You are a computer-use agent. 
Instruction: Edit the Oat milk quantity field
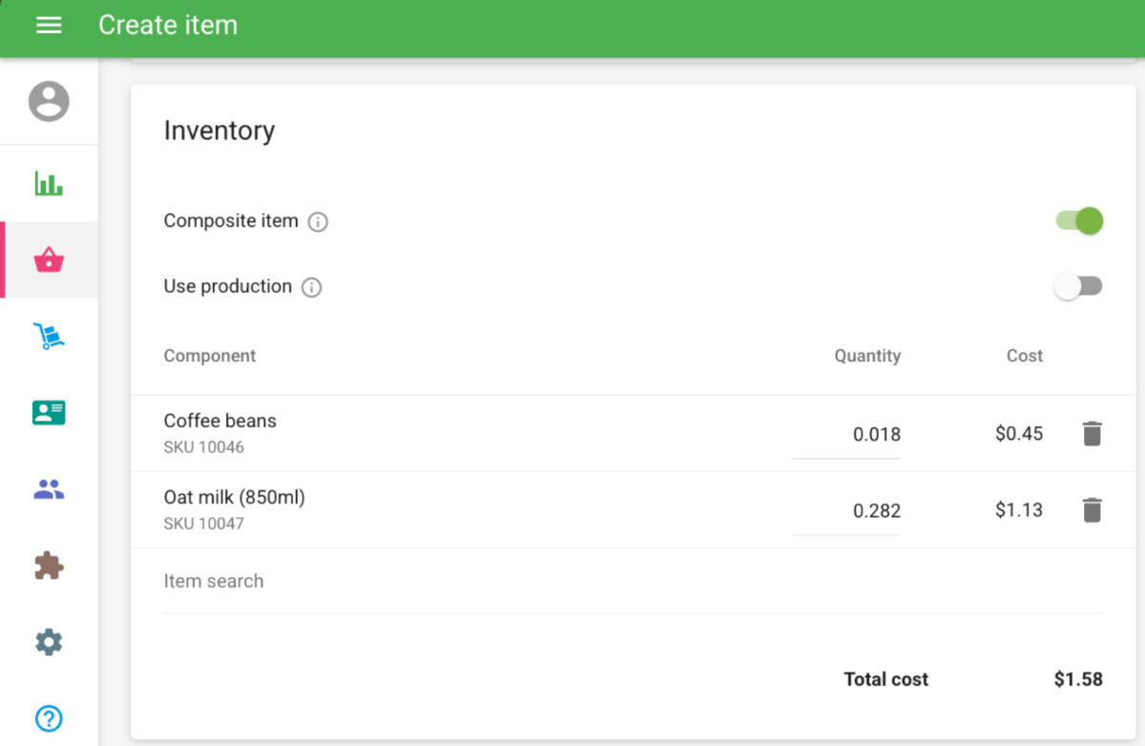(x=846, y=511)
